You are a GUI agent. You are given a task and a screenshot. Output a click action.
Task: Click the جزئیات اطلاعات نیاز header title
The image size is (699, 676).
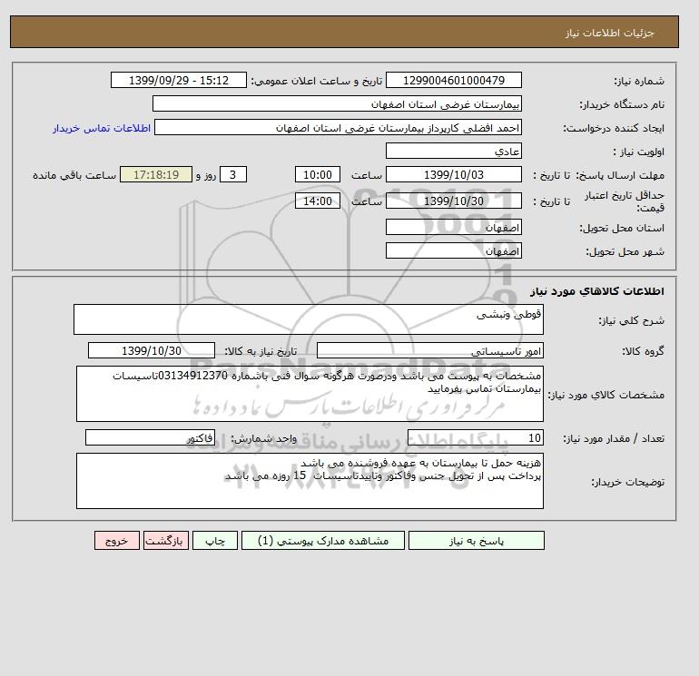coord(609,33)
